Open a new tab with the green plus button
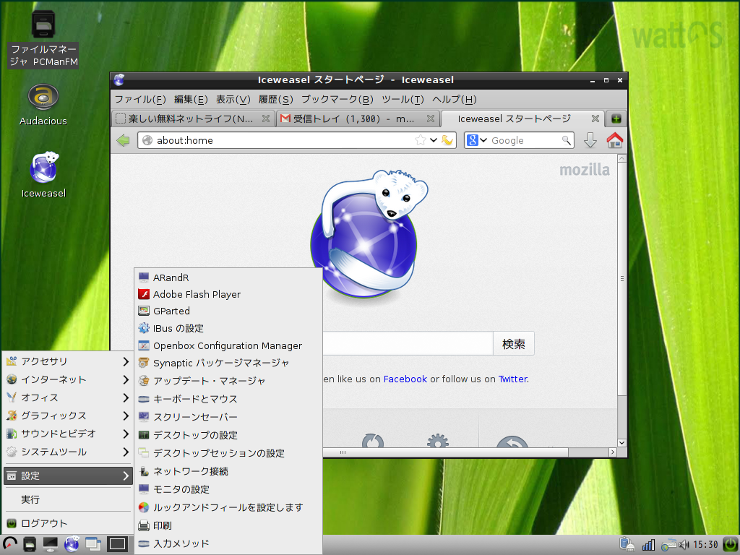 (616, 119)
